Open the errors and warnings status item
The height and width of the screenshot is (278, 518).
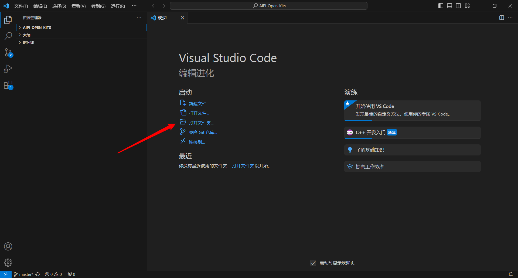pyautogui.click(x=53, y=274)
